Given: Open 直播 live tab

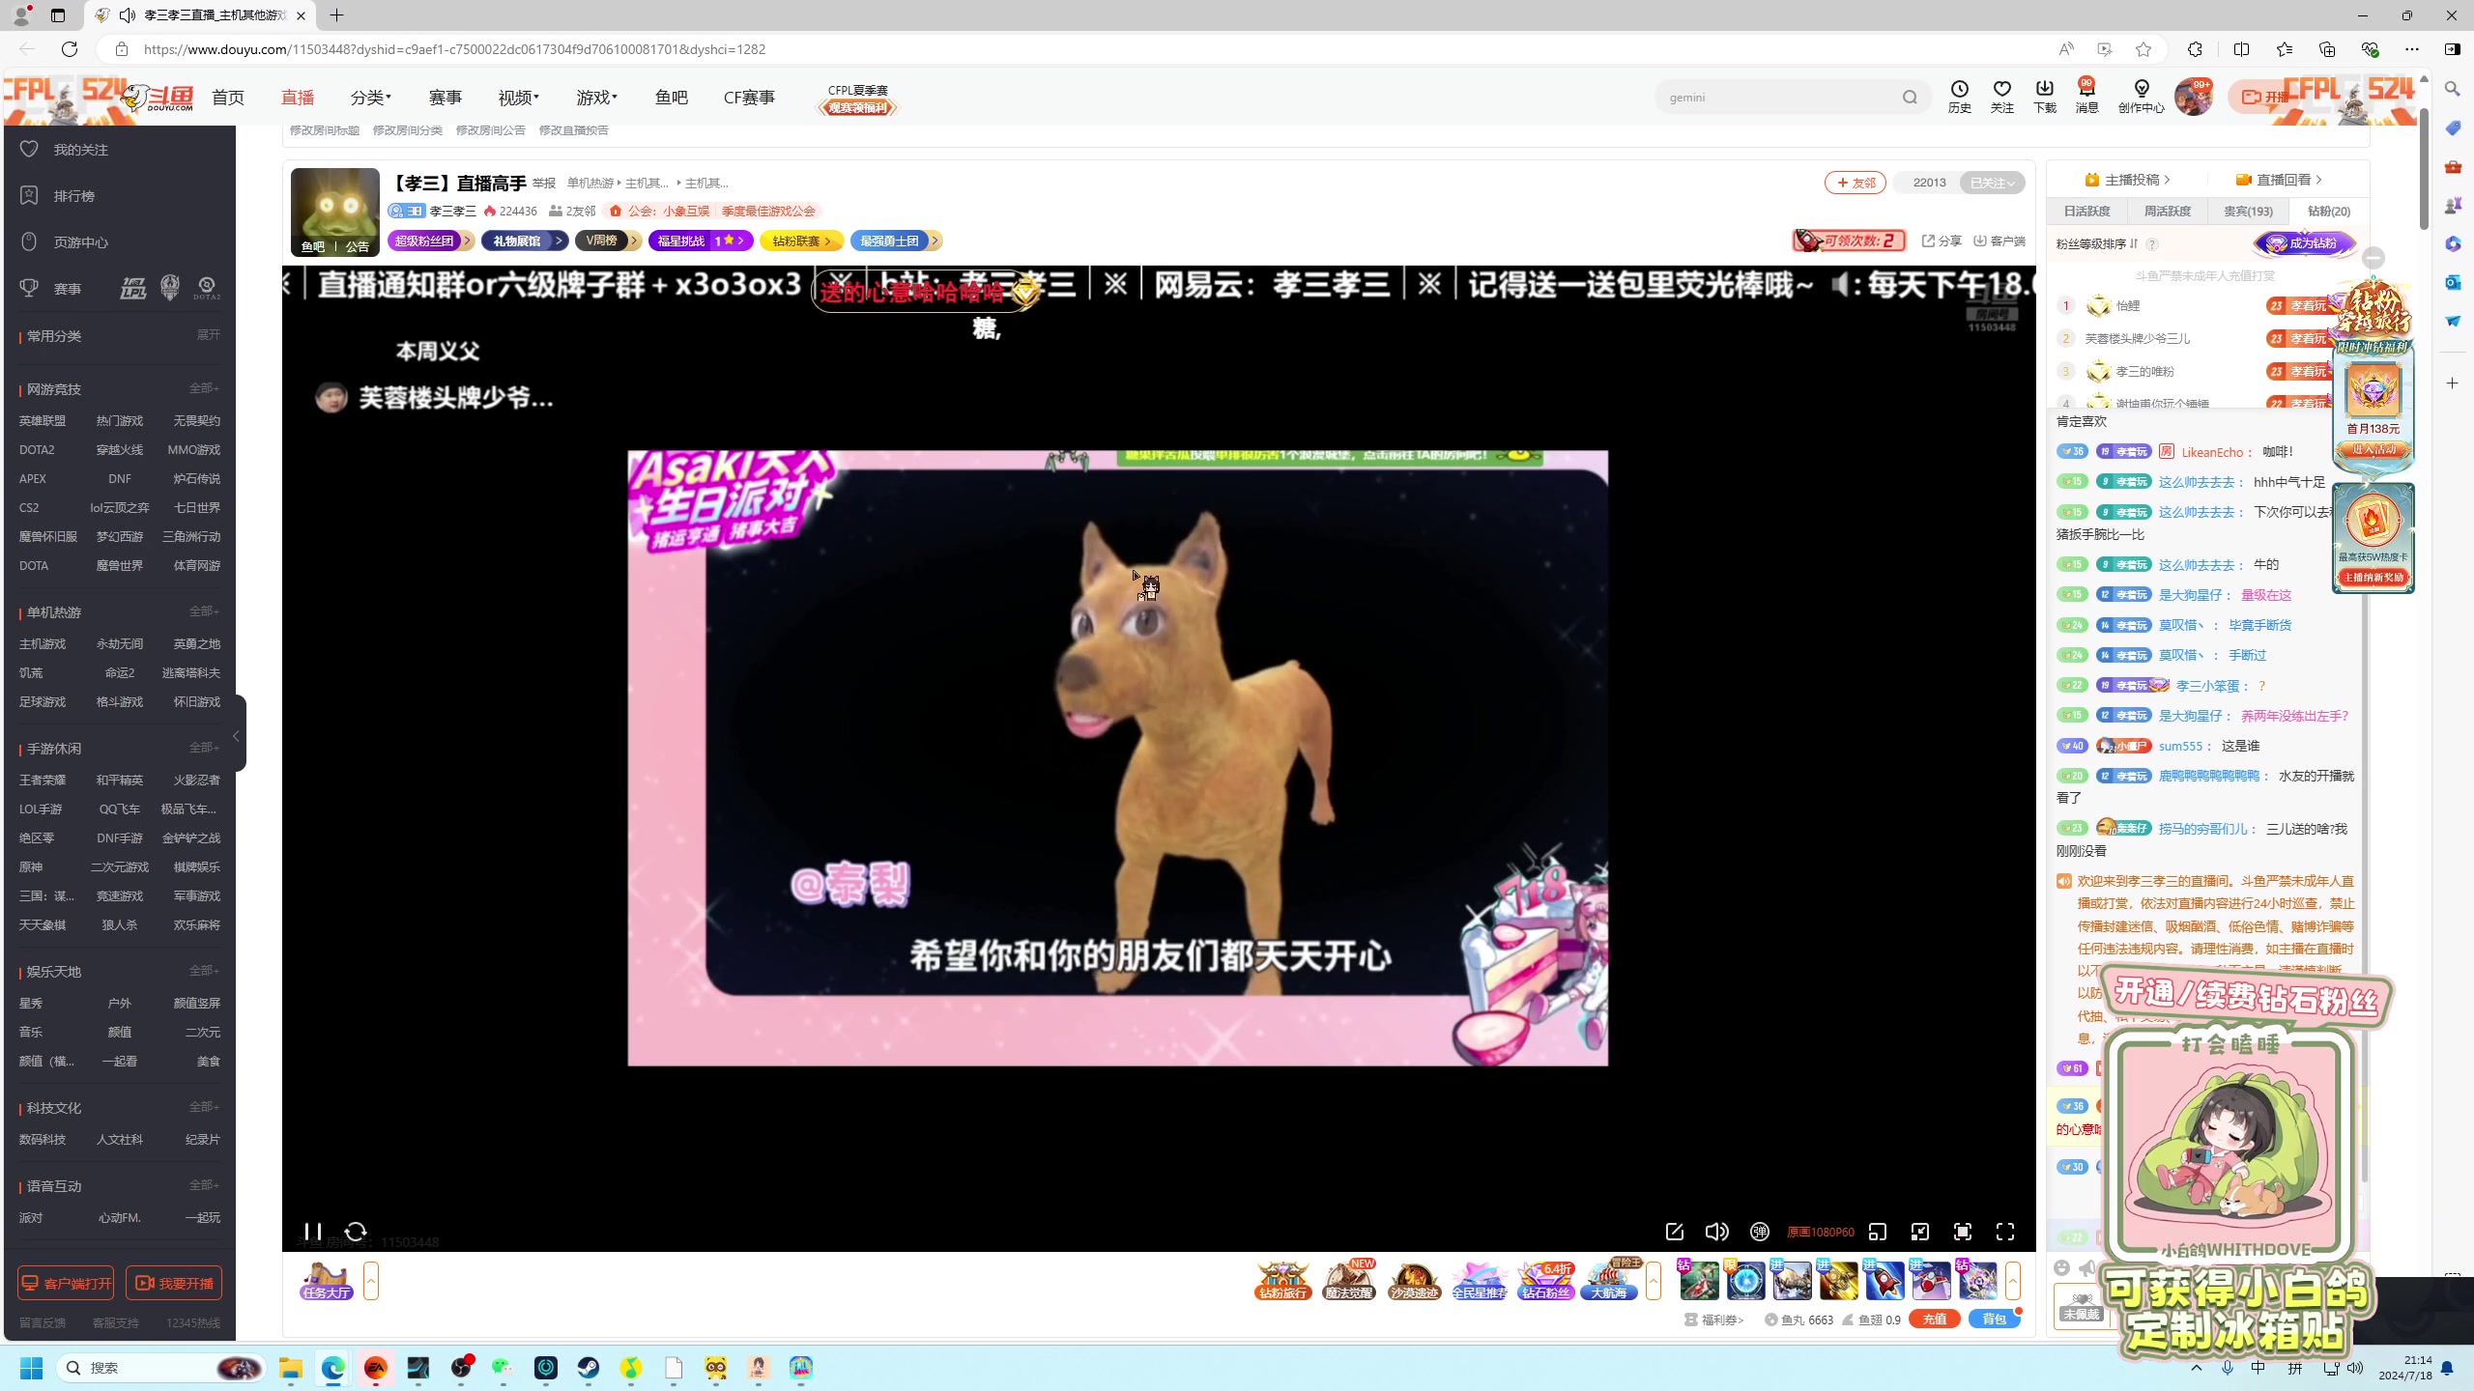Looking at the screenshot, I should (x=298, y=98).
